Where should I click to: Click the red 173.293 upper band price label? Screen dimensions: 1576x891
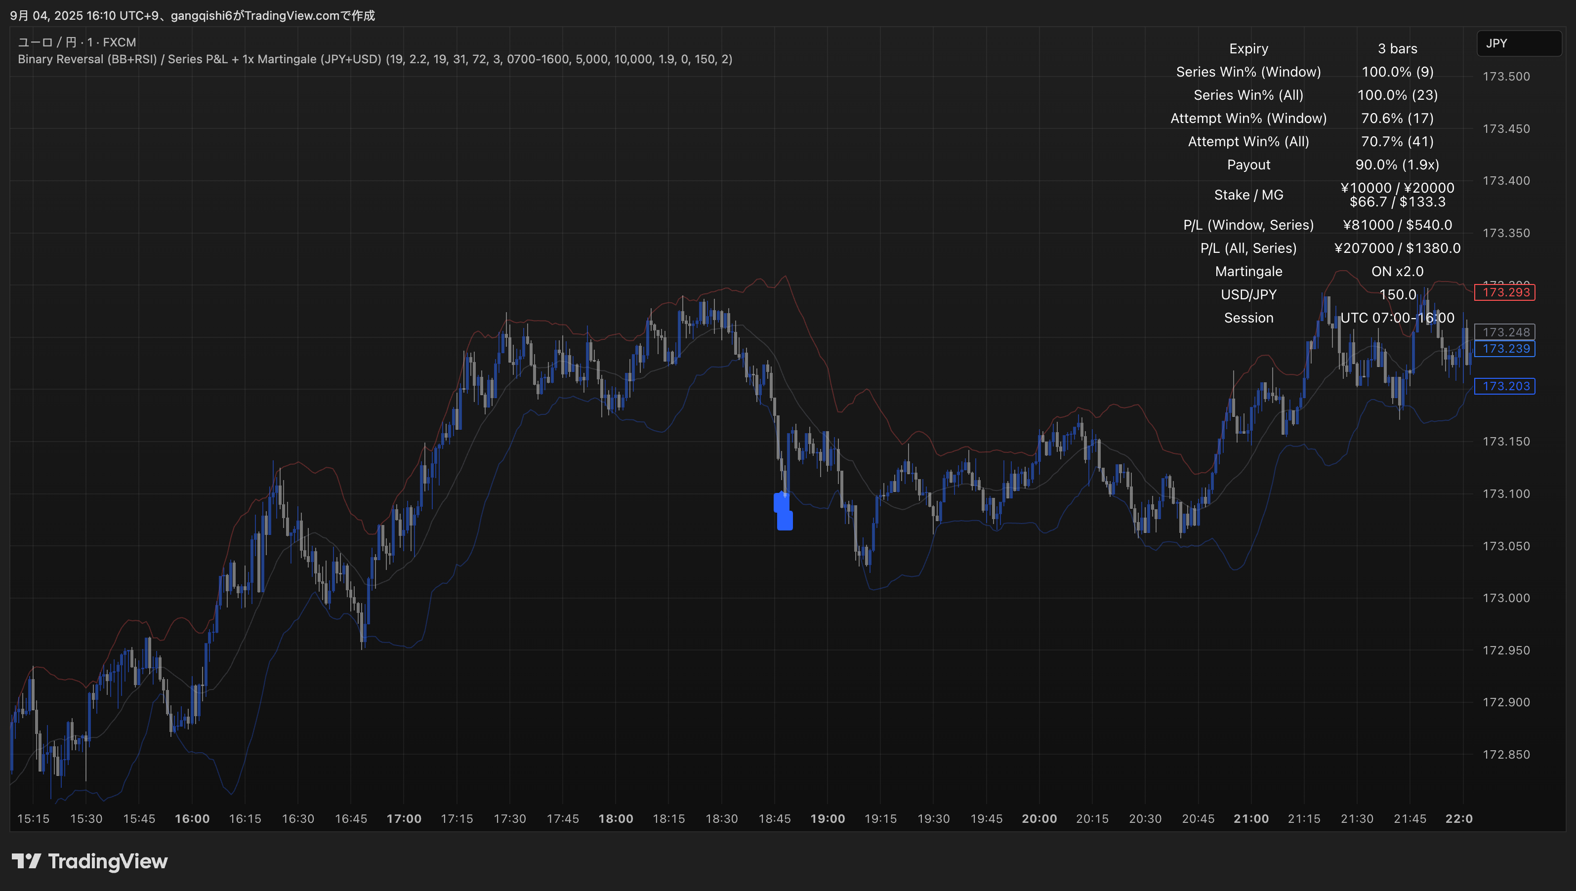[1505, 292]
